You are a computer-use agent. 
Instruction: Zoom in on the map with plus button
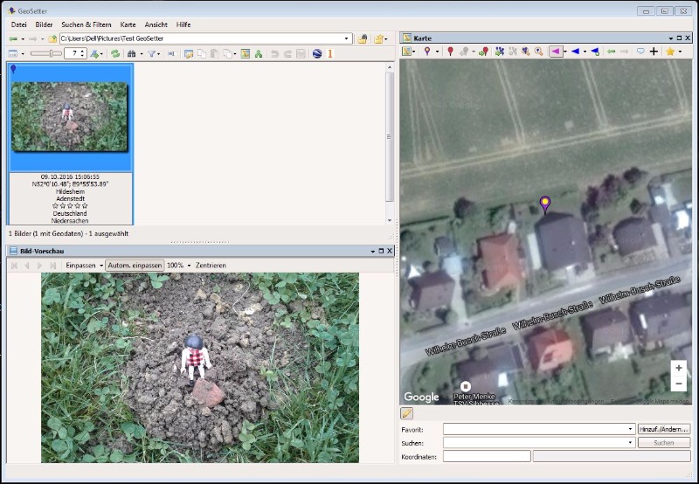tap(679, 369)
